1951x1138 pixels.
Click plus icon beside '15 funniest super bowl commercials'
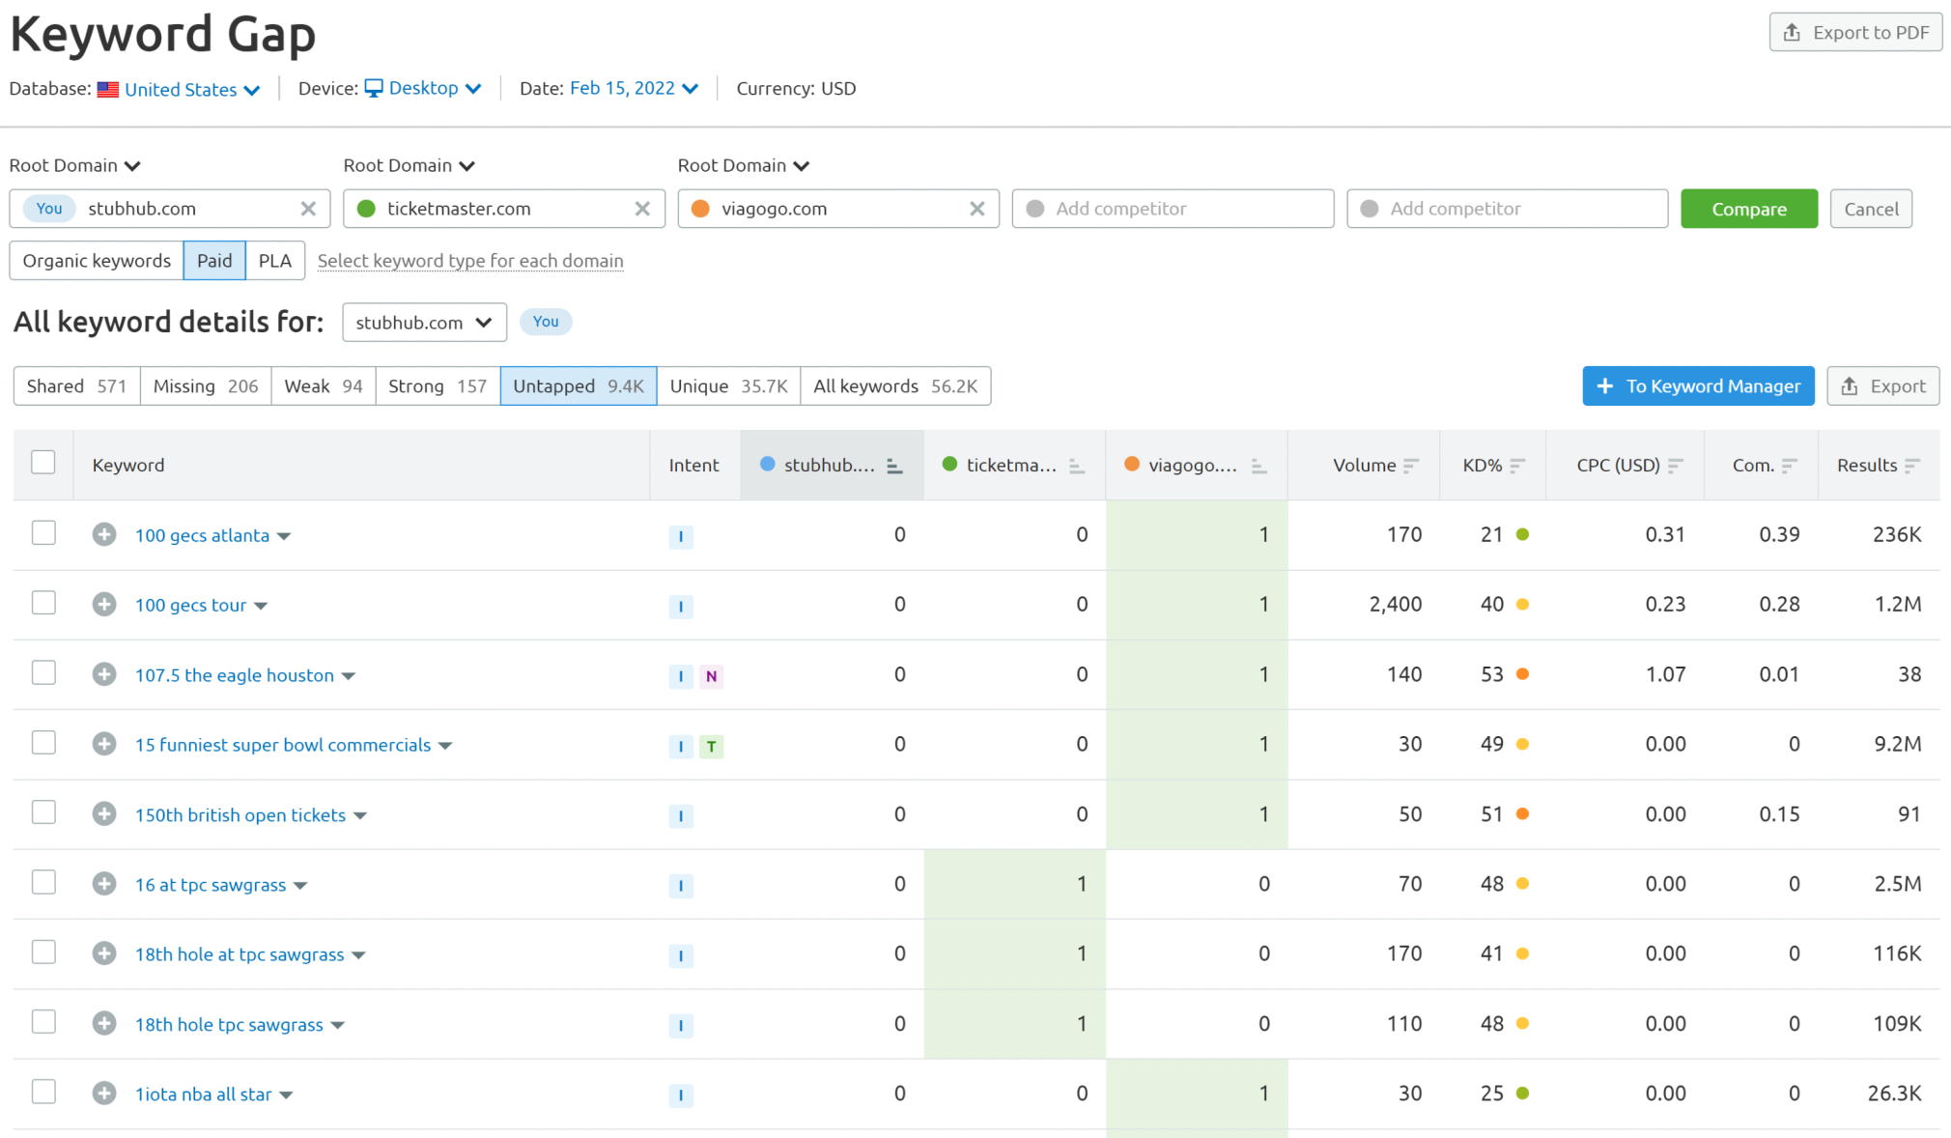tap(104, 744)
